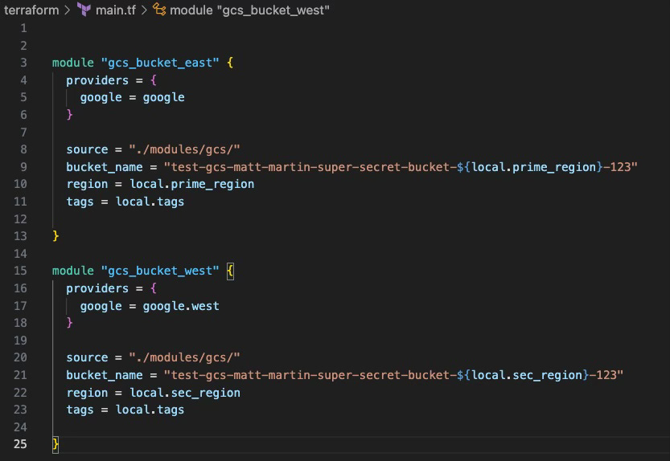
Task: Click breadcrumb chevron after terraform
Action: 67,10
